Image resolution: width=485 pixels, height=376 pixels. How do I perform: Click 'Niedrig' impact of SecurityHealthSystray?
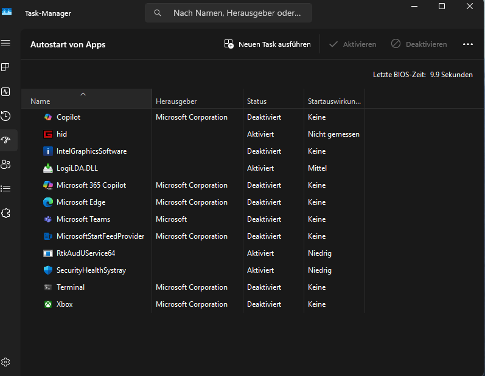pos(320,270)
